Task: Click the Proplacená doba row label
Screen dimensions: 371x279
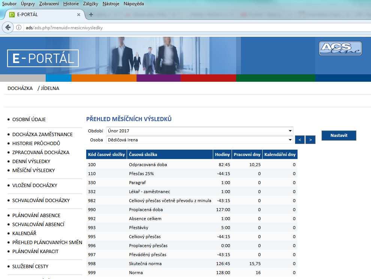Action: pyautogui.click(x=146, y=210)
